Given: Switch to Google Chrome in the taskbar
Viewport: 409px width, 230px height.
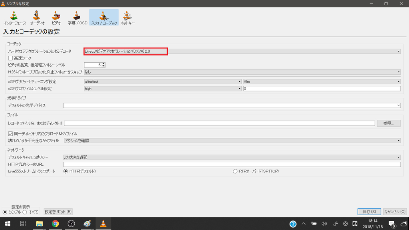Looking at the screenshot, I should (x=55, y=224).
